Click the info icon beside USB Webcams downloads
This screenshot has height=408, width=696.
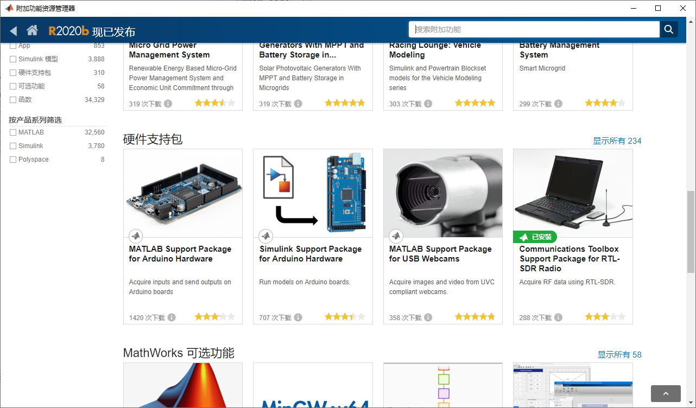click(x=428, y=317)
